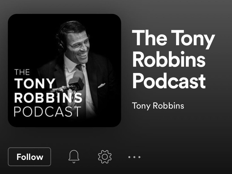Click TONY ROBBINS lettering on the artwork
This screenshot has height=174, width=232.
pyautogui.click(x=48, y=90)
